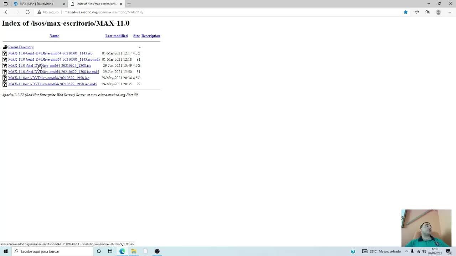Viewport: 456px width, 256px height.
Task: Open a new browser tab
Action: click(x=129, y=4)
